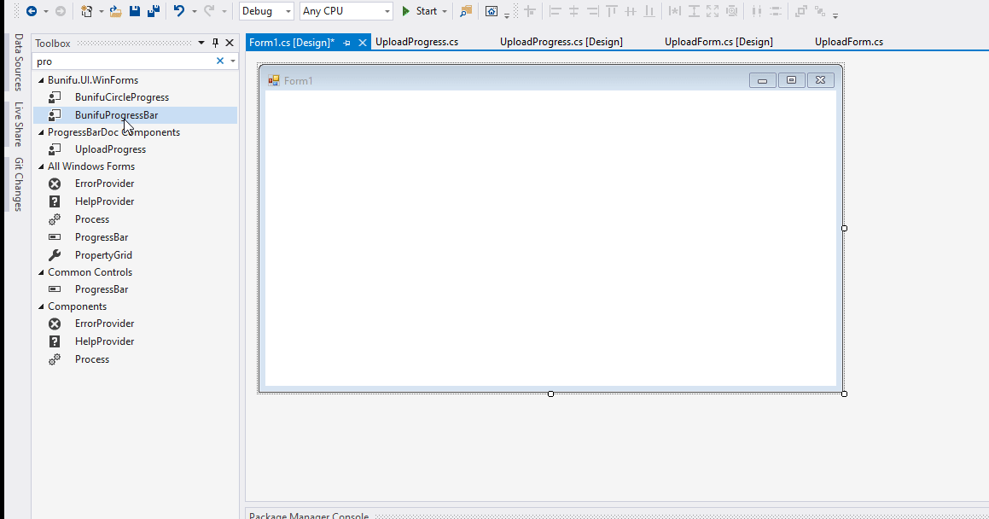Click the Make Same Height icon
This screenshot has height=519, width=989.
[x=694, y=11]
